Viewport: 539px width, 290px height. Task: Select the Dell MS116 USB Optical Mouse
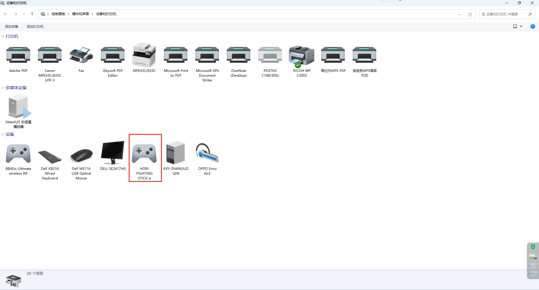pyautogui.click(x=81, y=155)
